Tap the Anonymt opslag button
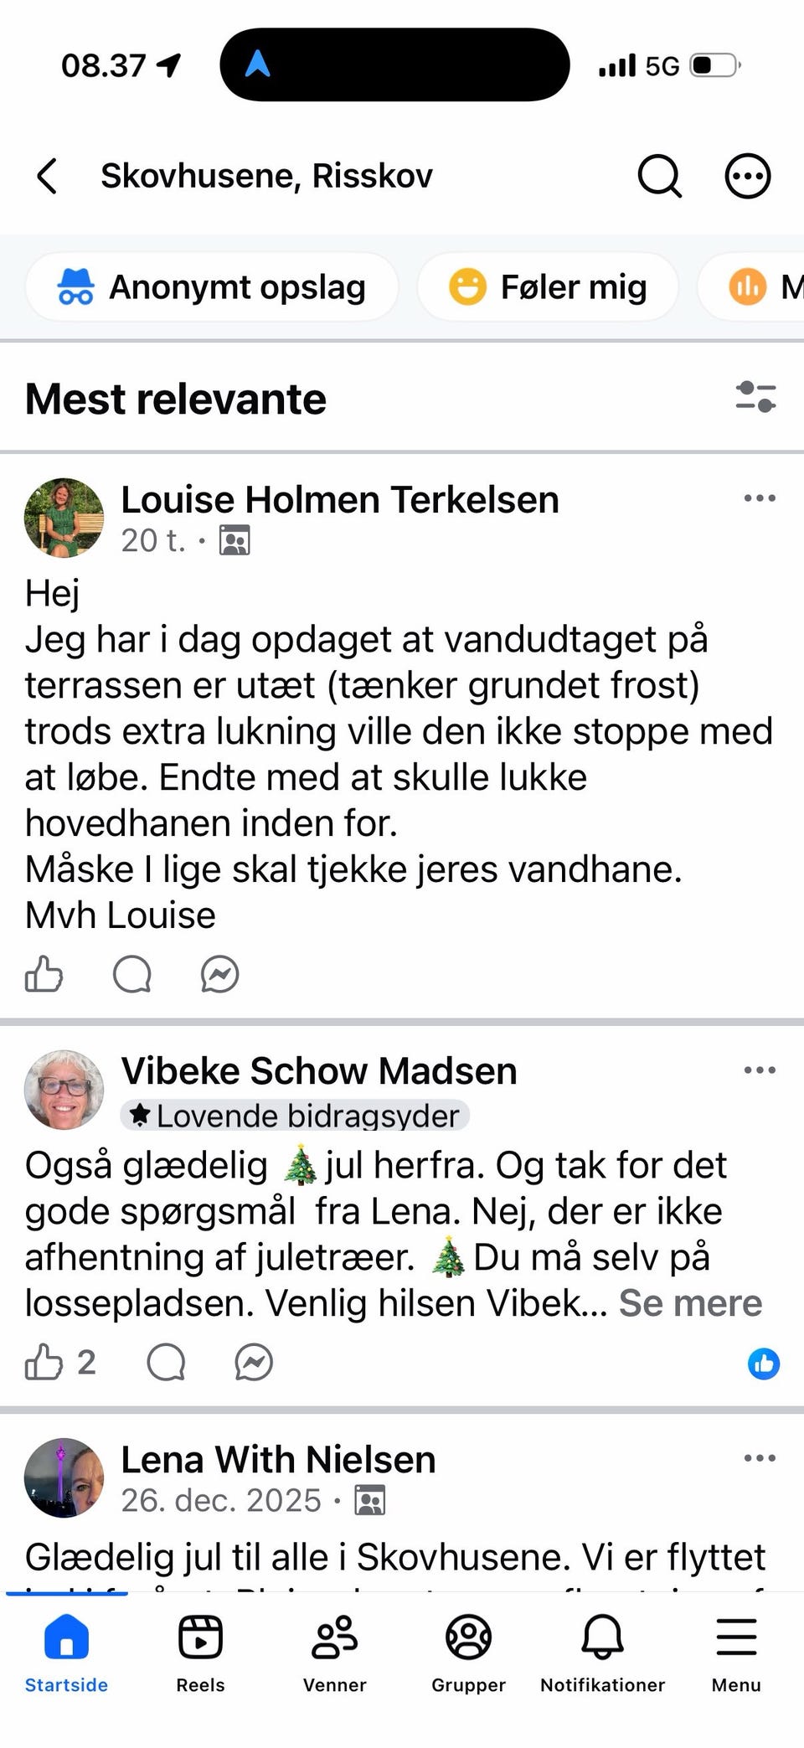The height and width of the screenshot is (1748, 804). [212, 287]
